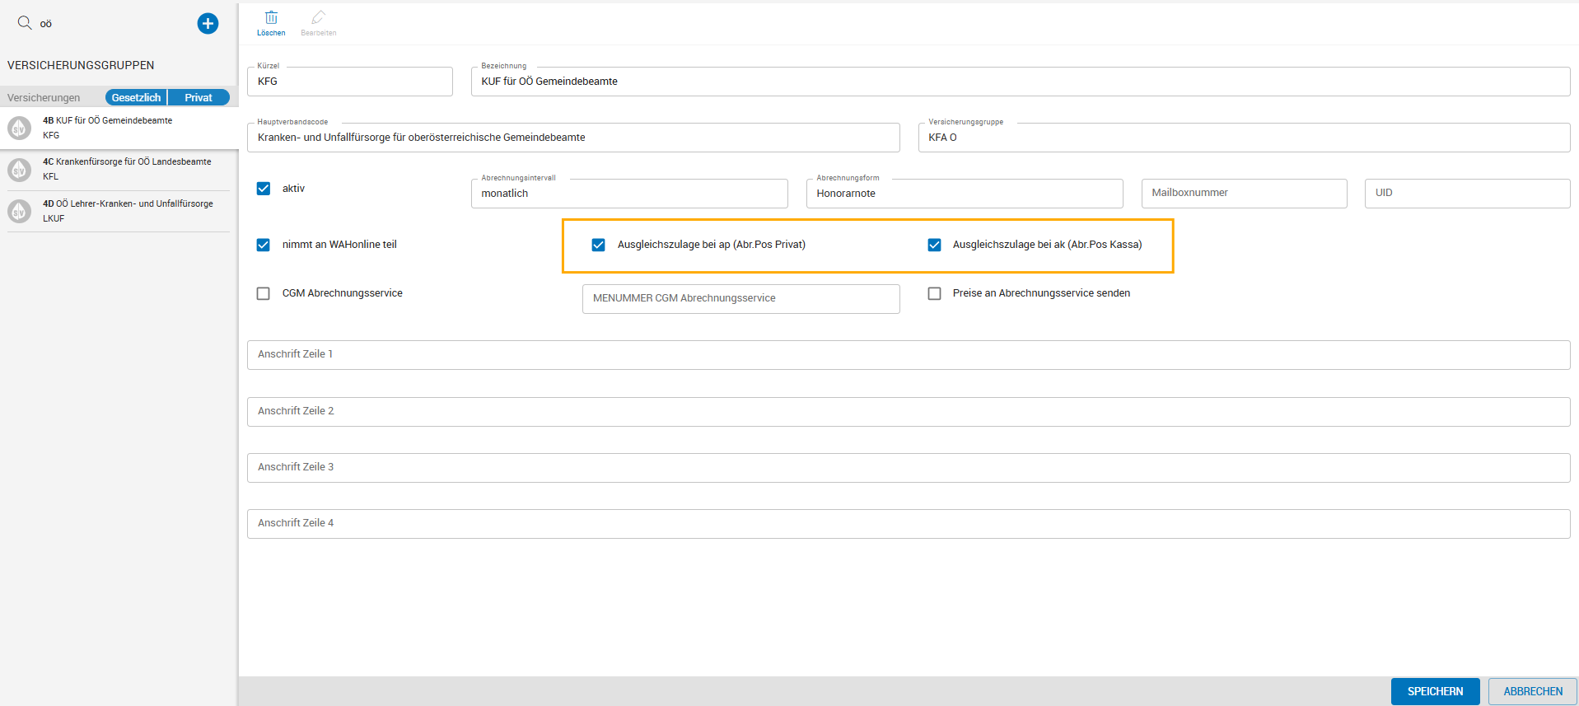Click the Mailboxnummer input field
Viewport: 1579px width, 706px height.
click(x=1244, y=193)
